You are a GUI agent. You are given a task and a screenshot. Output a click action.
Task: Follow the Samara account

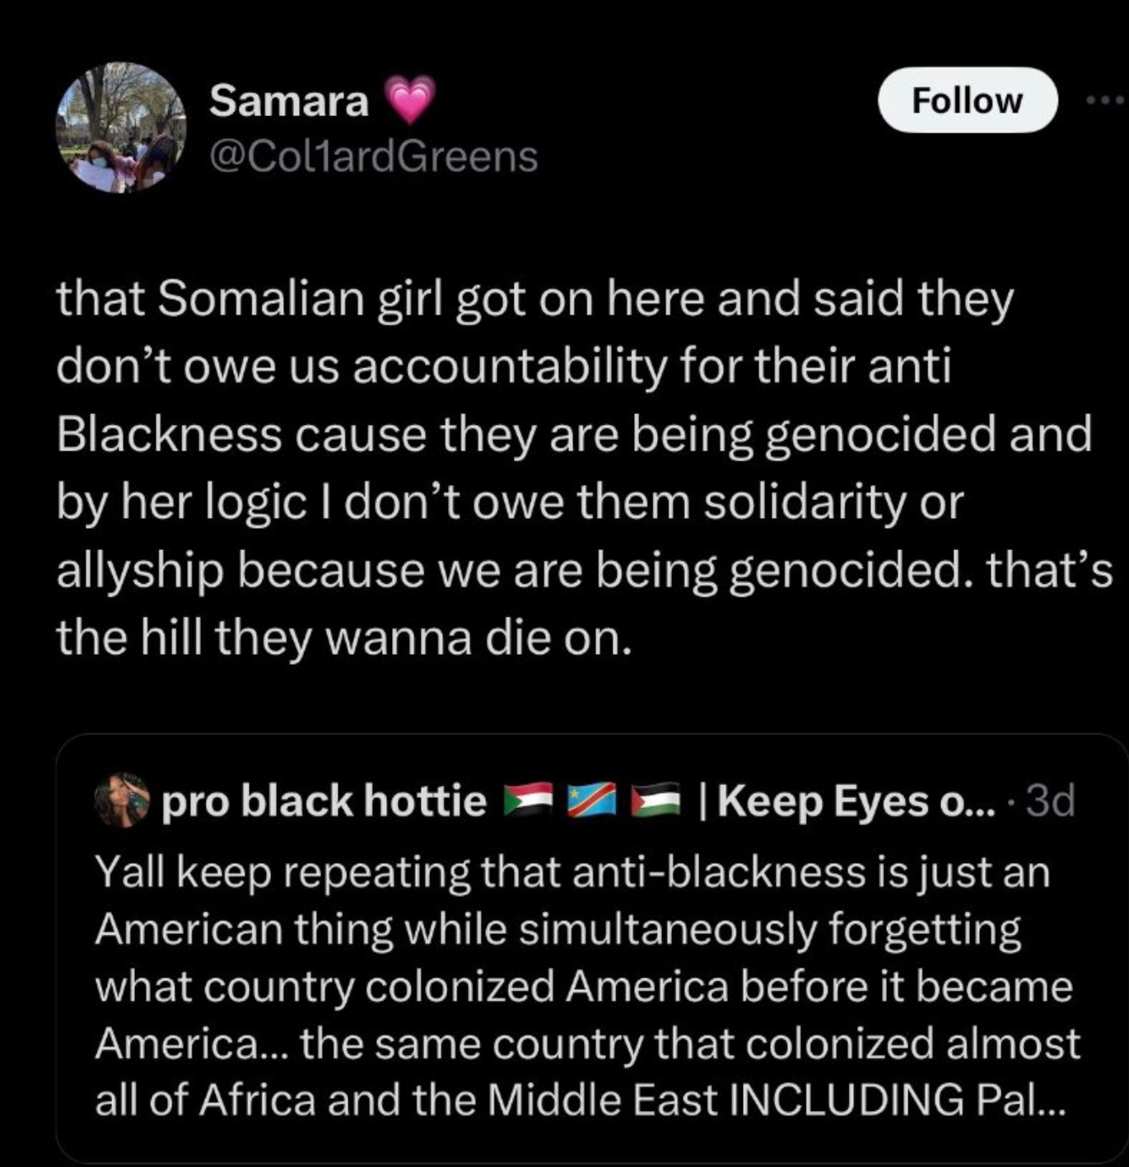click(968, 100)
